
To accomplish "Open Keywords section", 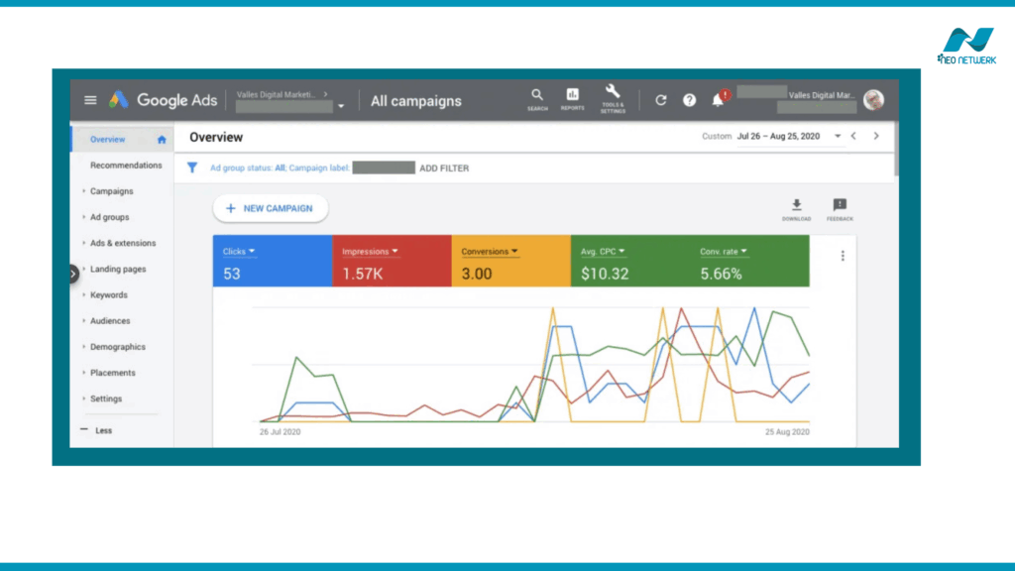I will tap(109, 294).
